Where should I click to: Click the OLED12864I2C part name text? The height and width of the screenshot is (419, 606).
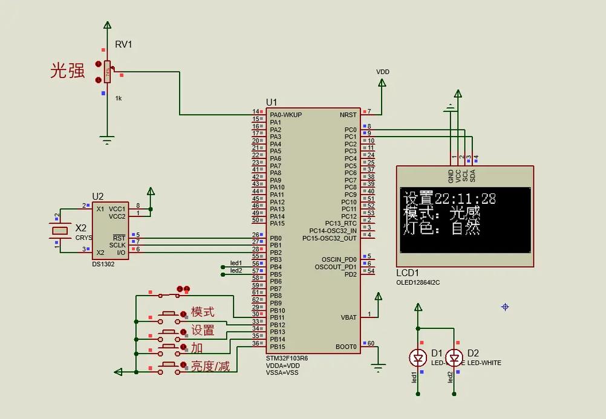pos(418,282)
